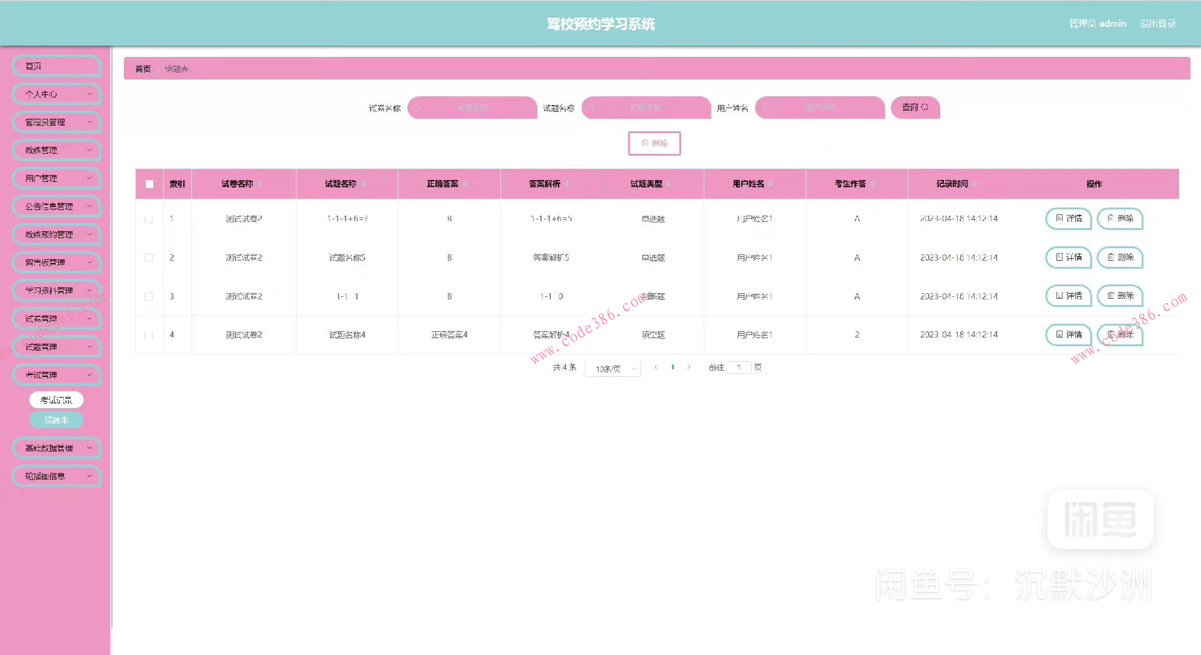The height and width of the screenshot is (655, 1201).
Task: Click the 共 4 条 total count text
Action: tap(565, 367)
